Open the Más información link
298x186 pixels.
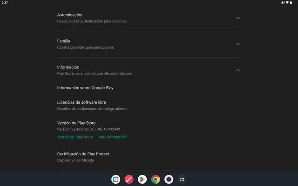(113, 137)
